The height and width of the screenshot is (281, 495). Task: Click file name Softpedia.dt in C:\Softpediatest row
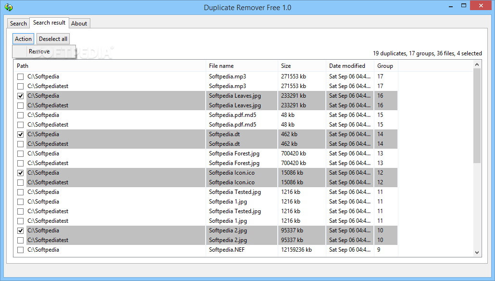(x=224, y=144)
